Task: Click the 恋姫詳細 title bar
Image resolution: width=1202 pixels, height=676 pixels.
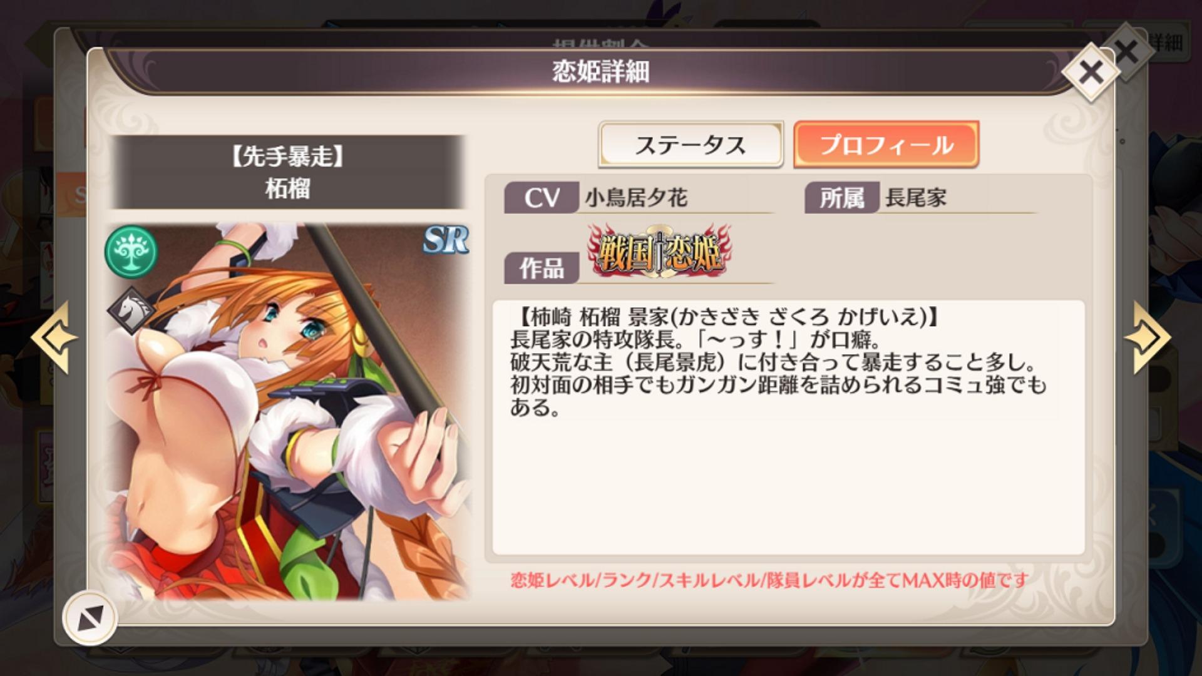Action: coord(601,71)
